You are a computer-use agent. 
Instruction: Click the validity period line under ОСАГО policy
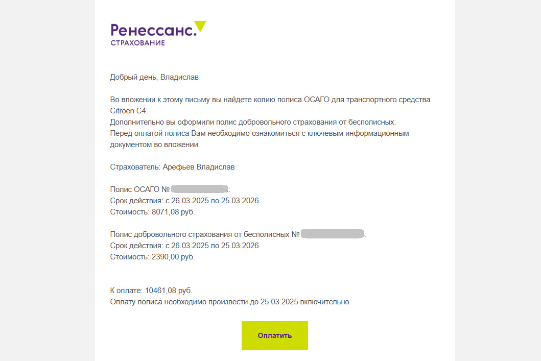pos(184,201)
